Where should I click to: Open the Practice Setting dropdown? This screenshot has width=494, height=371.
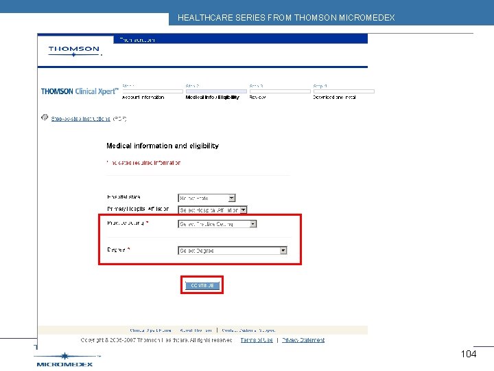pos(217,224)
